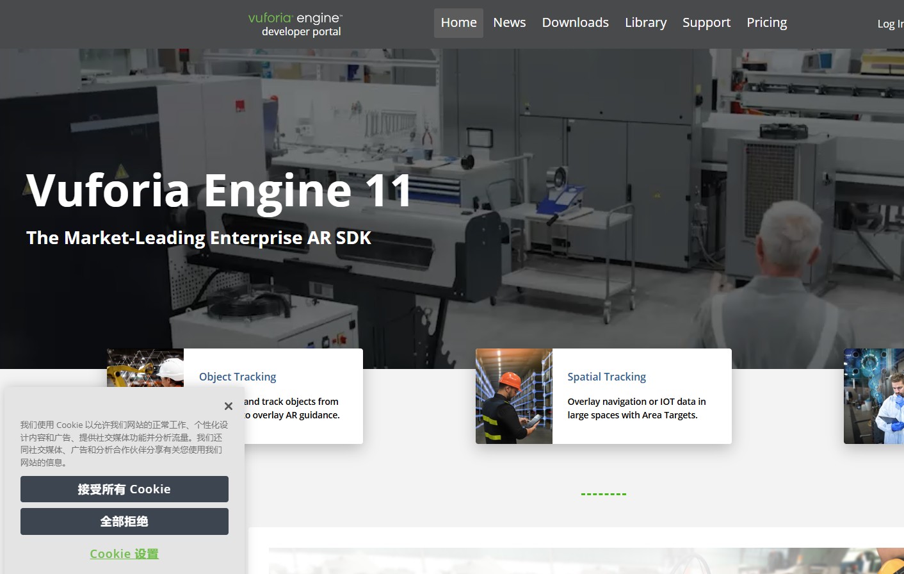Open the Downloads page

coord(575,23)
